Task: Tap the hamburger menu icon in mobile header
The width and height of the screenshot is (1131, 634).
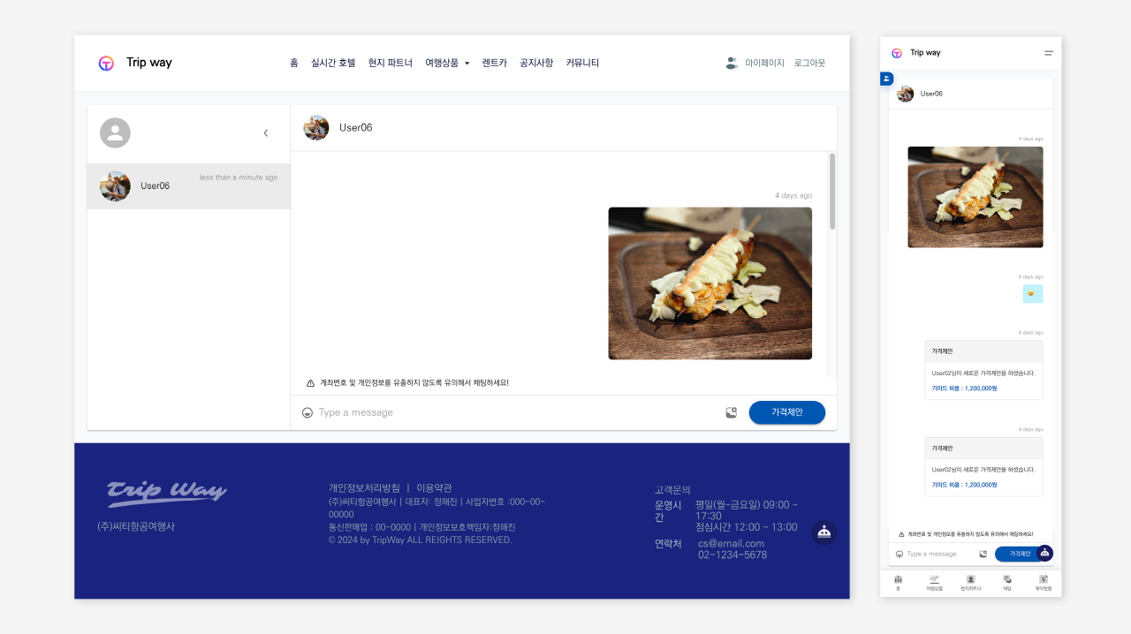Action: (1048, 53)
